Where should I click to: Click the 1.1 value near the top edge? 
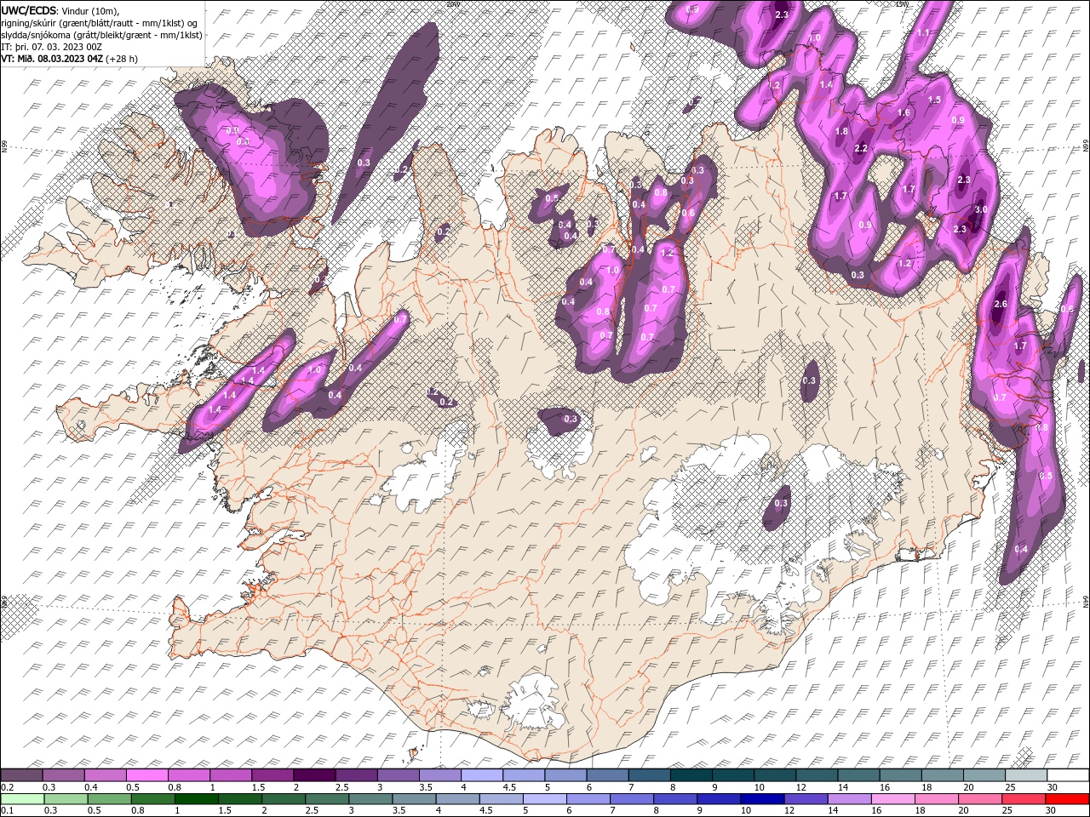click(924, 32)
